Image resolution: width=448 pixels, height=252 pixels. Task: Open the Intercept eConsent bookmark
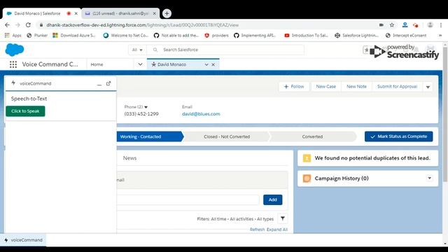(406, 36)
